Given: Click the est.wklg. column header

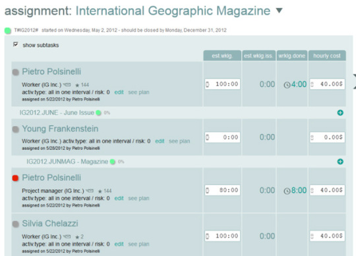Looking at the screenshot, I should point(222,55).
